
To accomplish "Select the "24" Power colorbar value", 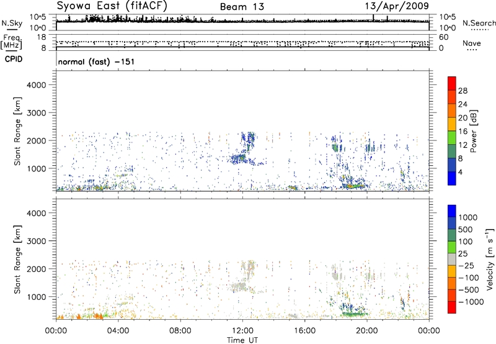I will click(463, 104).
